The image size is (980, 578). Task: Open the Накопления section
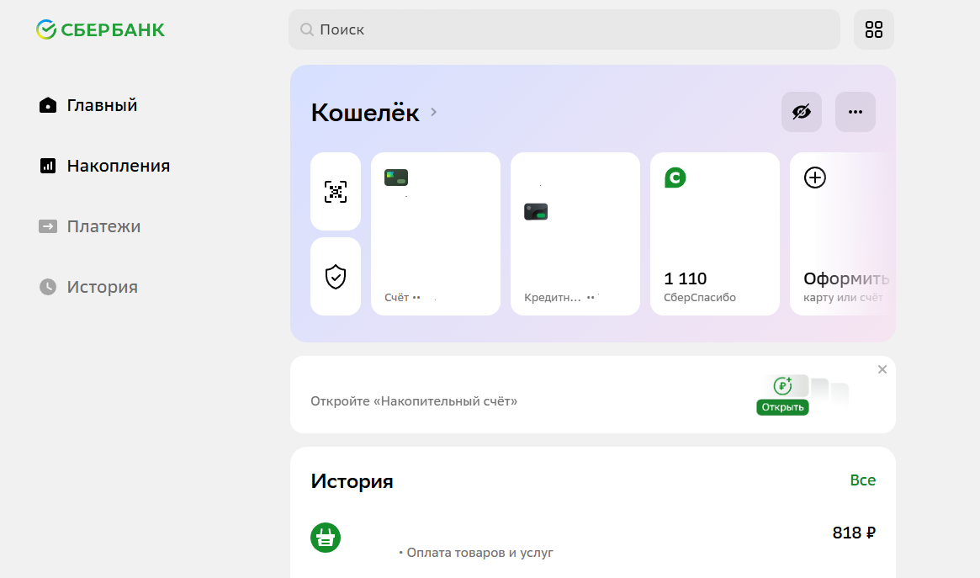tap(104, 166)
